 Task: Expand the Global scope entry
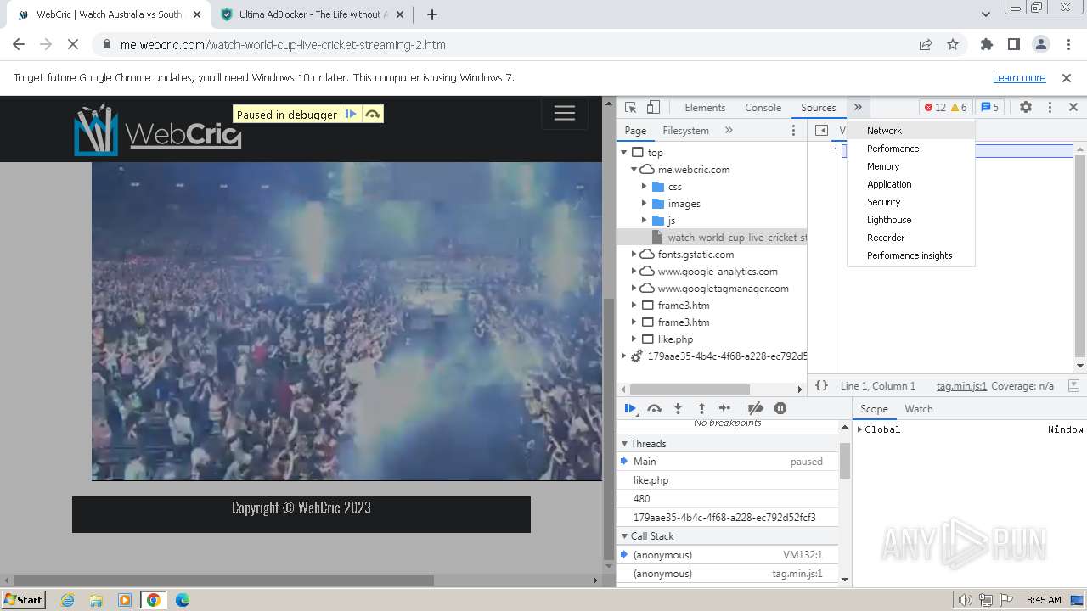[859, 429]
